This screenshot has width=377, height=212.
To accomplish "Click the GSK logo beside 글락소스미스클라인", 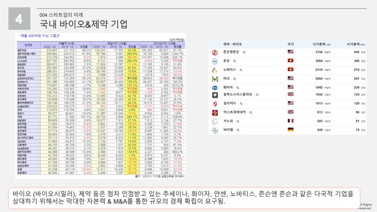I will click(215, 95).
